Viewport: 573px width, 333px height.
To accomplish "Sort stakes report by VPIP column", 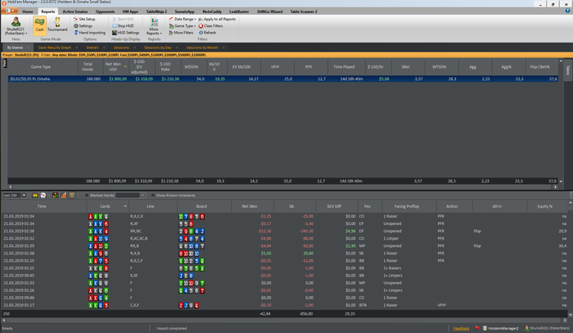I will 275,67.
